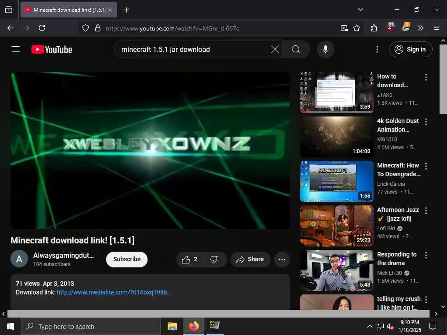Open the Firefox application menu

436,28
